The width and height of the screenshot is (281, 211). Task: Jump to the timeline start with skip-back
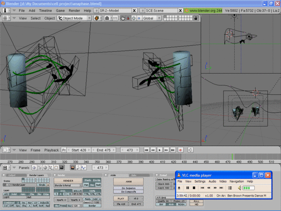tap(146, 150)
